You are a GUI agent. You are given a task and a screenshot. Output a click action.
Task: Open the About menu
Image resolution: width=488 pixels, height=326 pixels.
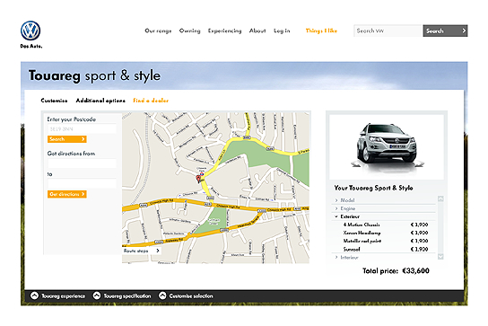257,31
